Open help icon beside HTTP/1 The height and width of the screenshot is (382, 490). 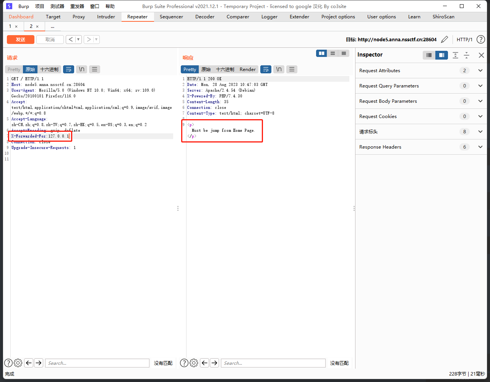(481, 39)
